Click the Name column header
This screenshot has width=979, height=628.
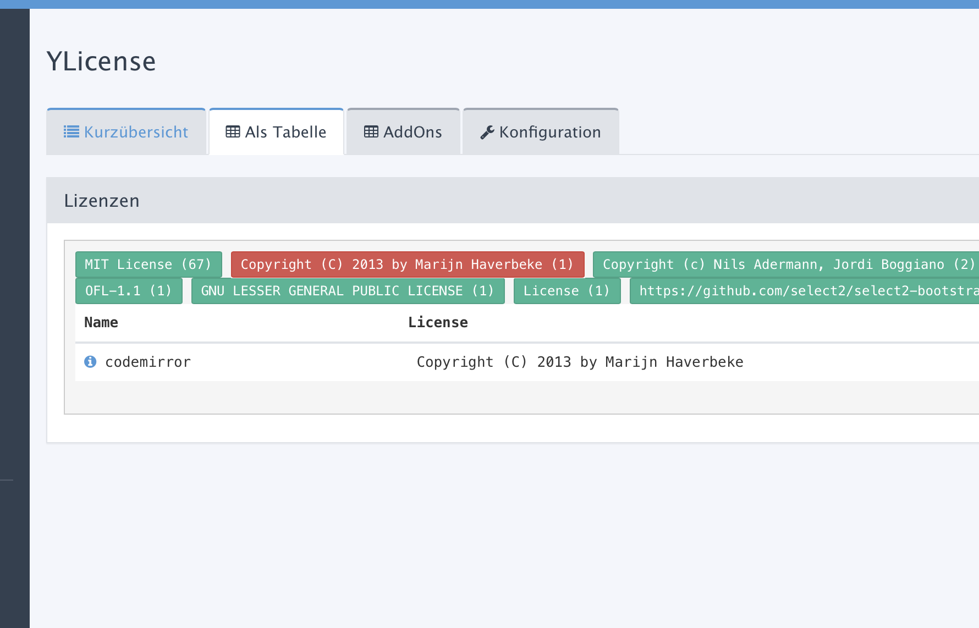coord(101,322)
